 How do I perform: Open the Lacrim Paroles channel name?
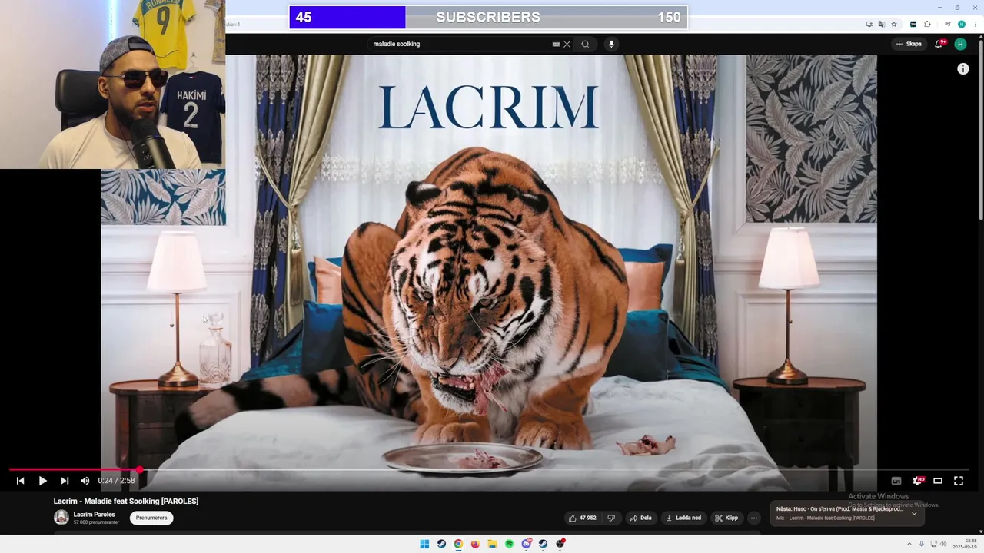pyautogui.click(x=94, y=515)
